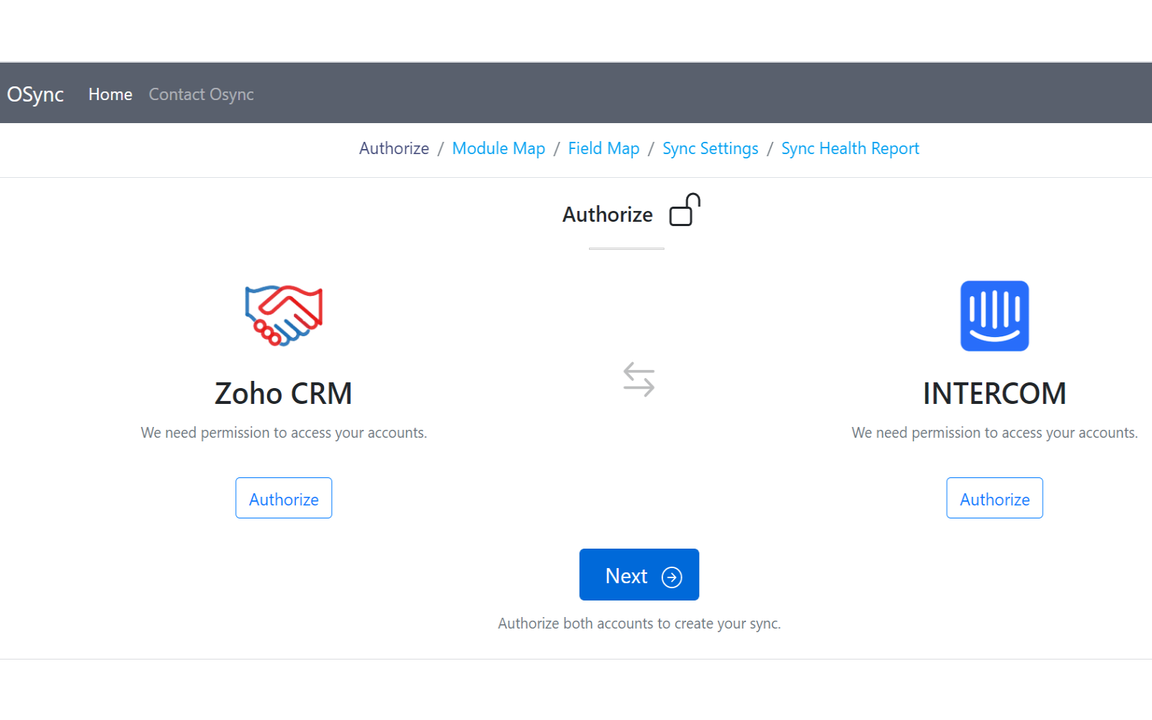Click the Intercom smile logo
1152x720 pixels.
tap(994, 315)
